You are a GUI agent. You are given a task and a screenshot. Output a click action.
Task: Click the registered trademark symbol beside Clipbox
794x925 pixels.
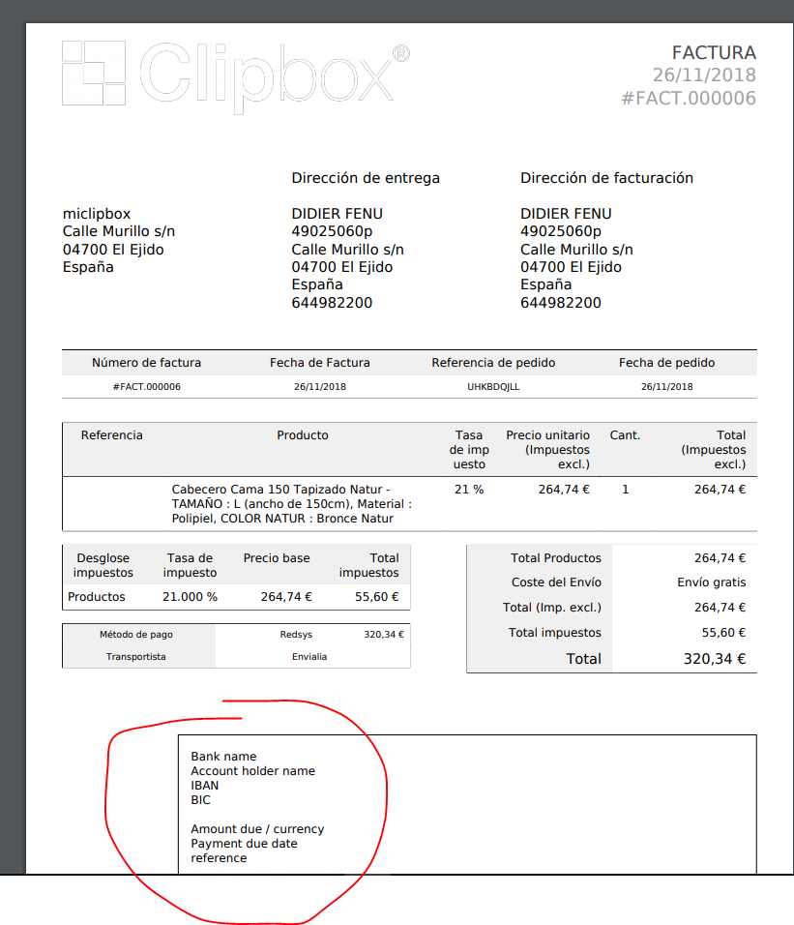[x=400, y=53]
